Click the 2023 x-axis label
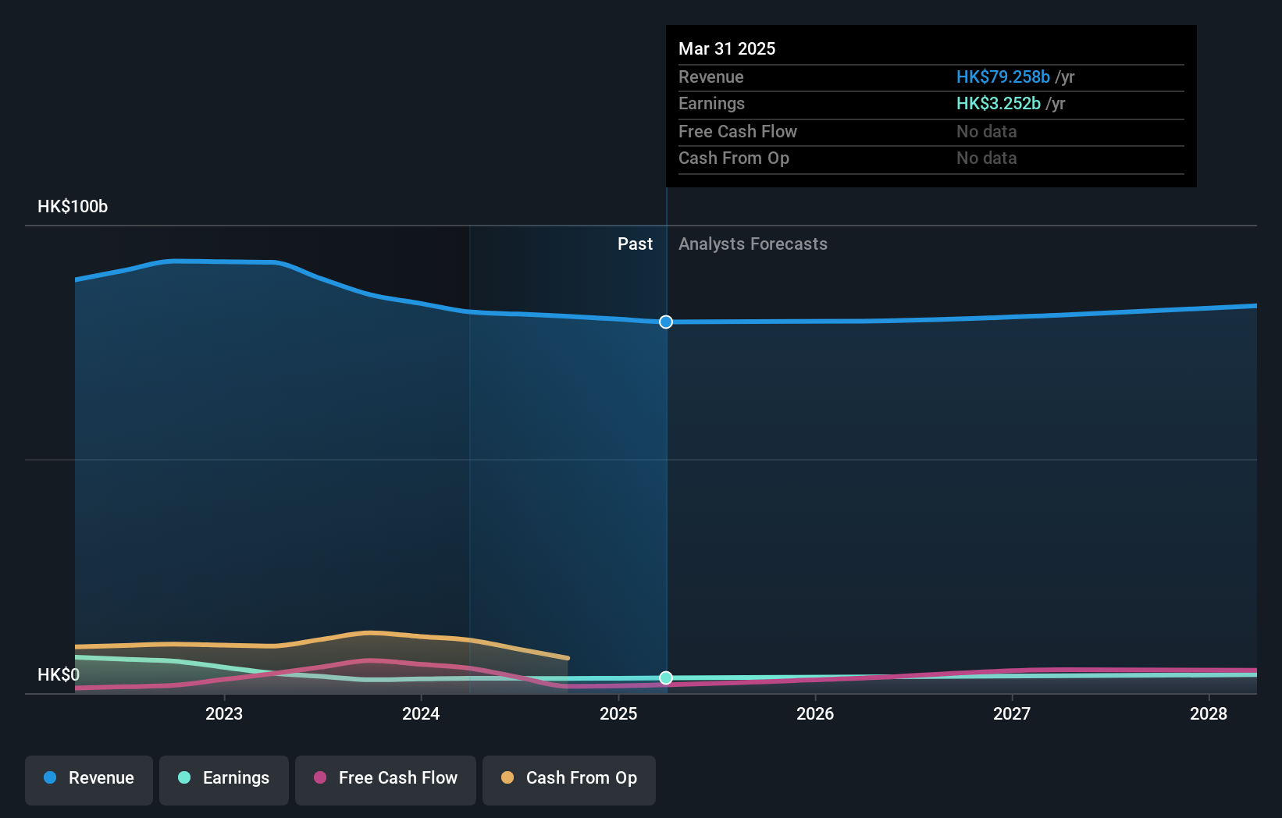The width and height of the screenshot is (1282, 818). [x=224, y=713]
